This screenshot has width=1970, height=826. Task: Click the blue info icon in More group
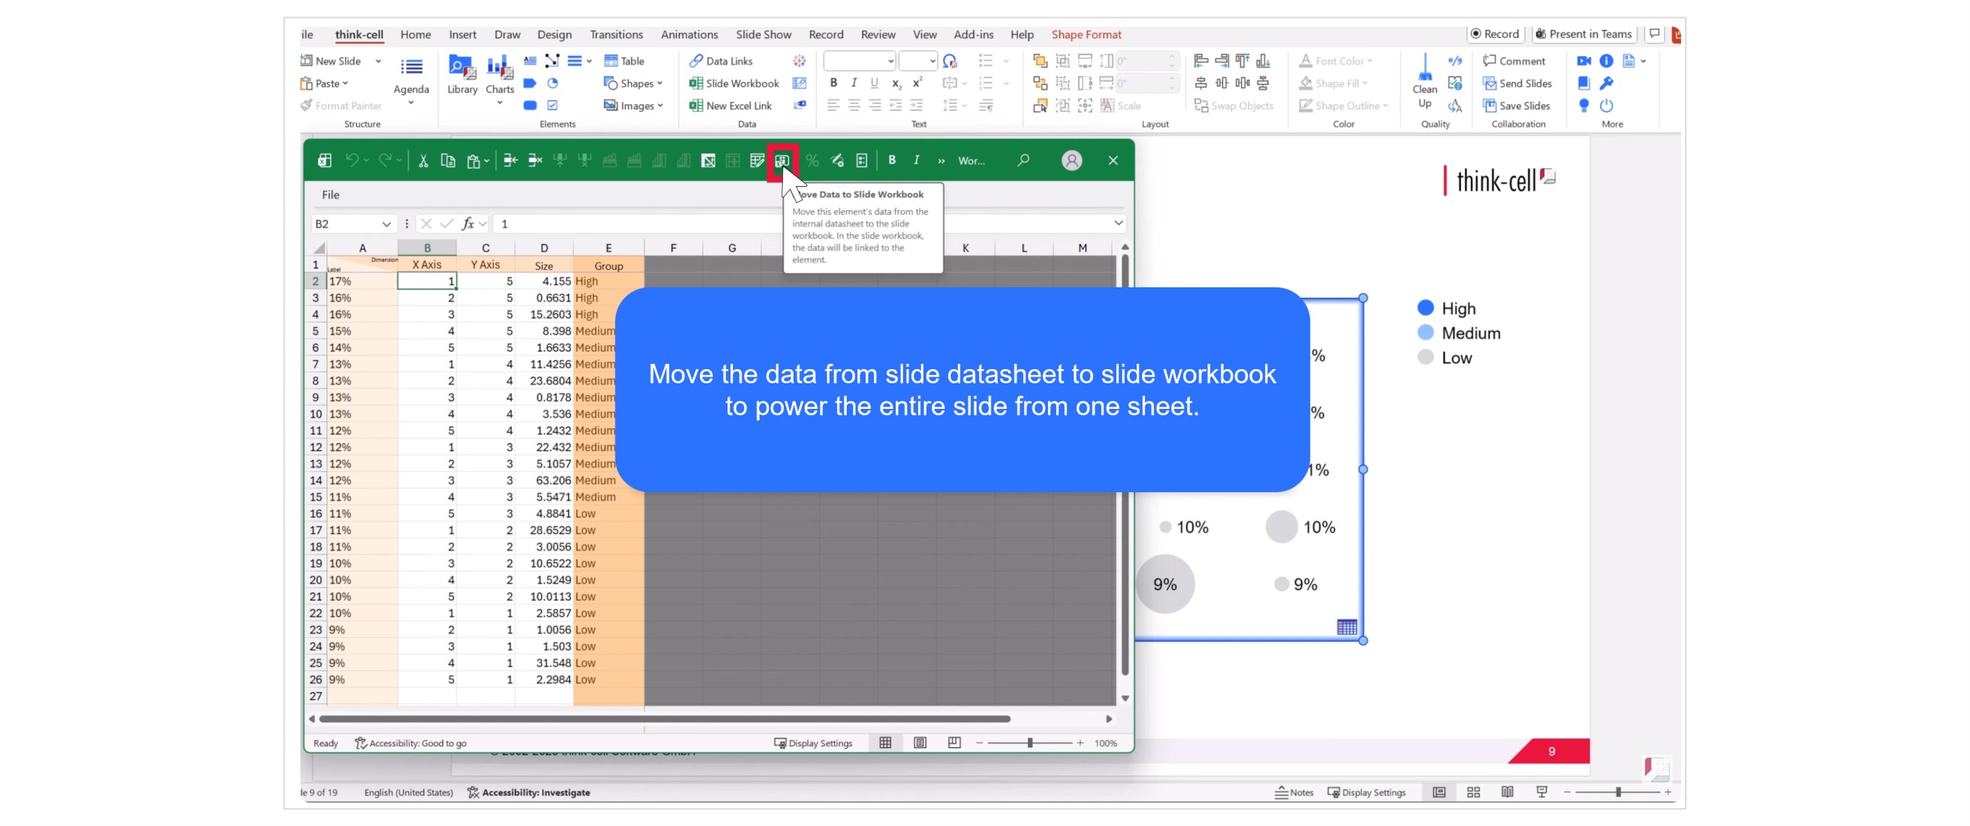click(1606, 60)
